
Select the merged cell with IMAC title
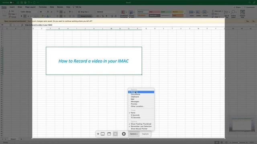pyautogui.click(x=94, y=61)
